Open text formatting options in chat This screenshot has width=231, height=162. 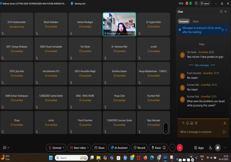point(183,123)
